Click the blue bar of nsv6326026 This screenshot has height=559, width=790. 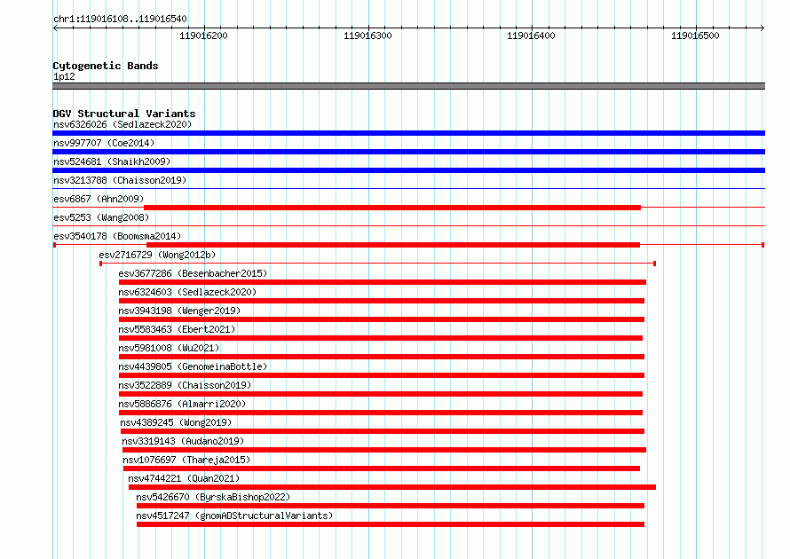tap(408, 133)
